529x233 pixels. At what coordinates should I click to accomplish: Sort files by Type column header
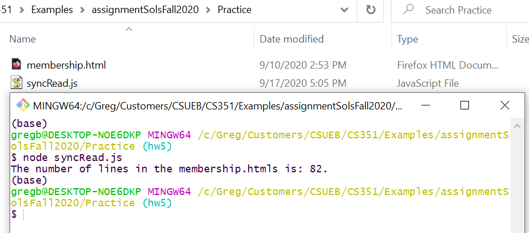(407, 39)
